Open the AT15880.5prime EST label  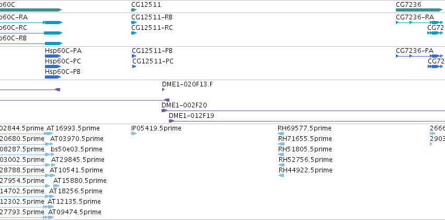80,181
